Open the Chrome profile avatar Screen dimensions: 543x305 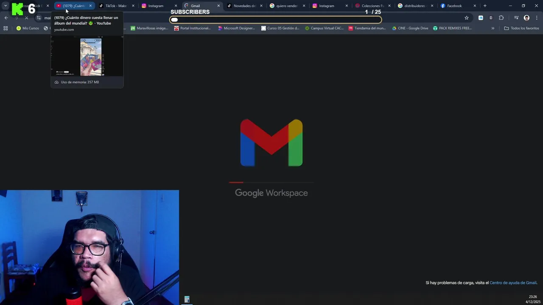pyautogui.click(x=526, y=18)
